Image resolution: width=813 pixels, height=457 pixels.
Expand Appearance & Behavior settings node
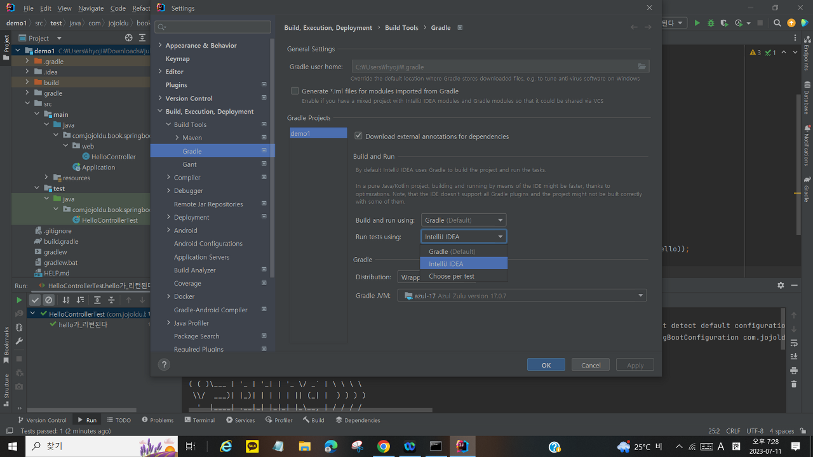pyautogui.click(x=160, y=46)
